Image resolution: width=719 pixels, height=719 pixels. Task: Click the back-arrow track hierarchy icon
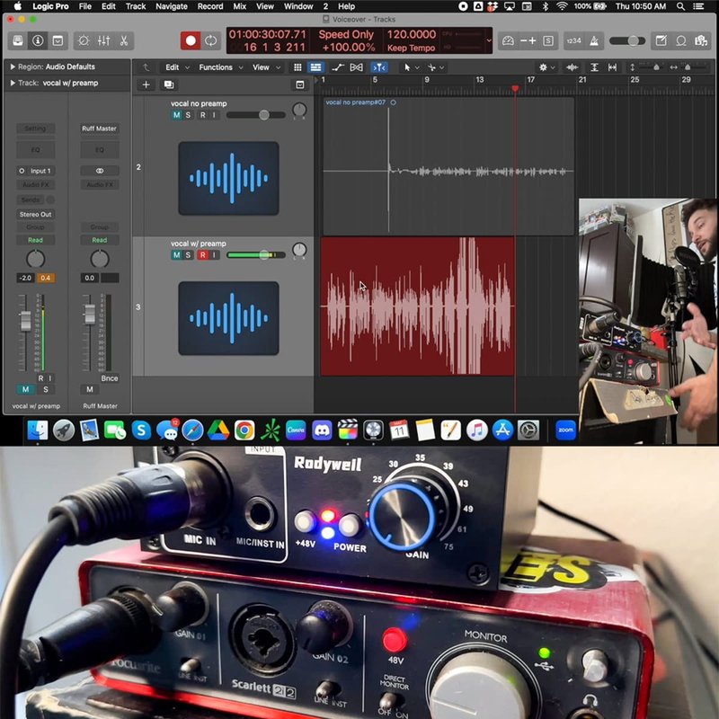point(146,67)
